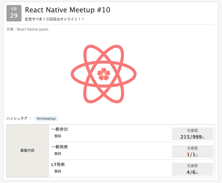Click the 5月 29 date badge
The height and width of the screenshot is (183, 222).
(x=14, y=13)
